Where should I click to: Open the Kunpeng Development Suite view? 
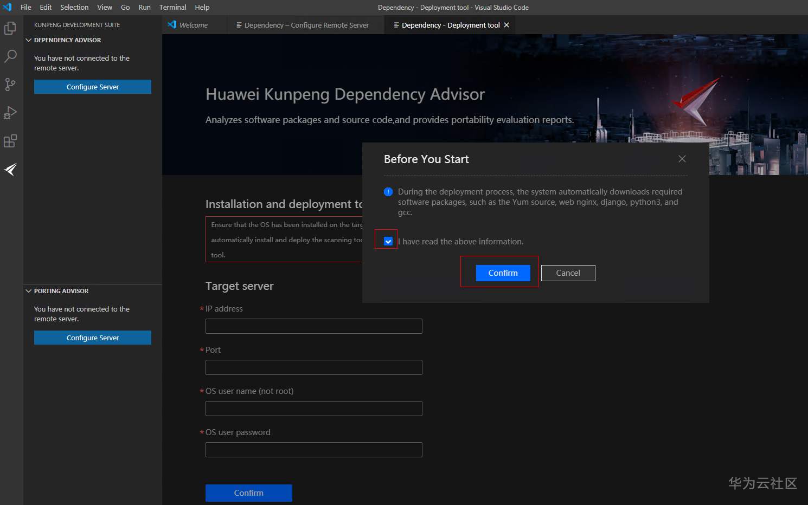(10, 170)
